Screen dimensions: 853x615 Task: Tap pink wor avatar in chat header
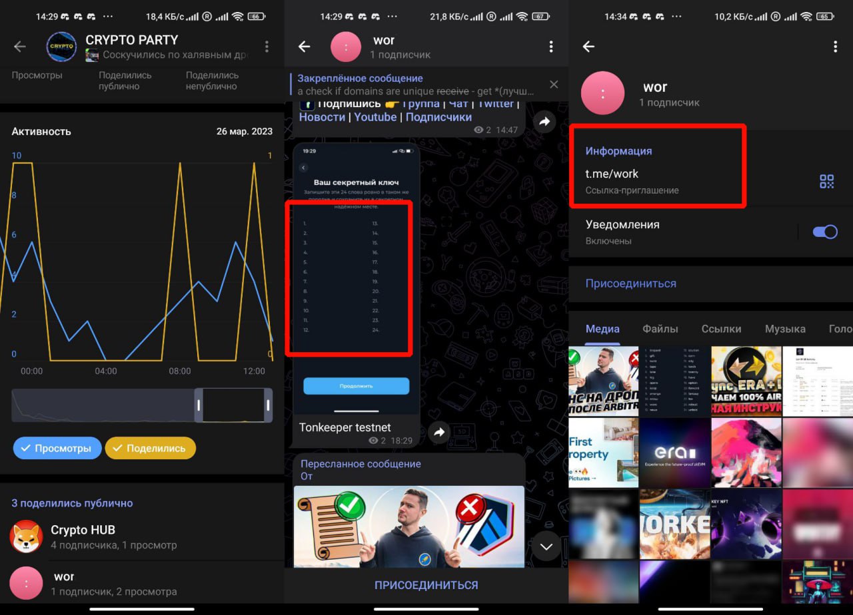tap(347, 47)
